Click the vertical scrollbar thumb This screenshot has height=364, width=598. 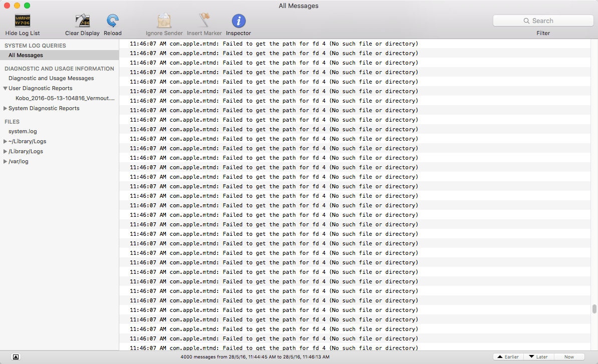pyautogui.click(x=594, y=309)
